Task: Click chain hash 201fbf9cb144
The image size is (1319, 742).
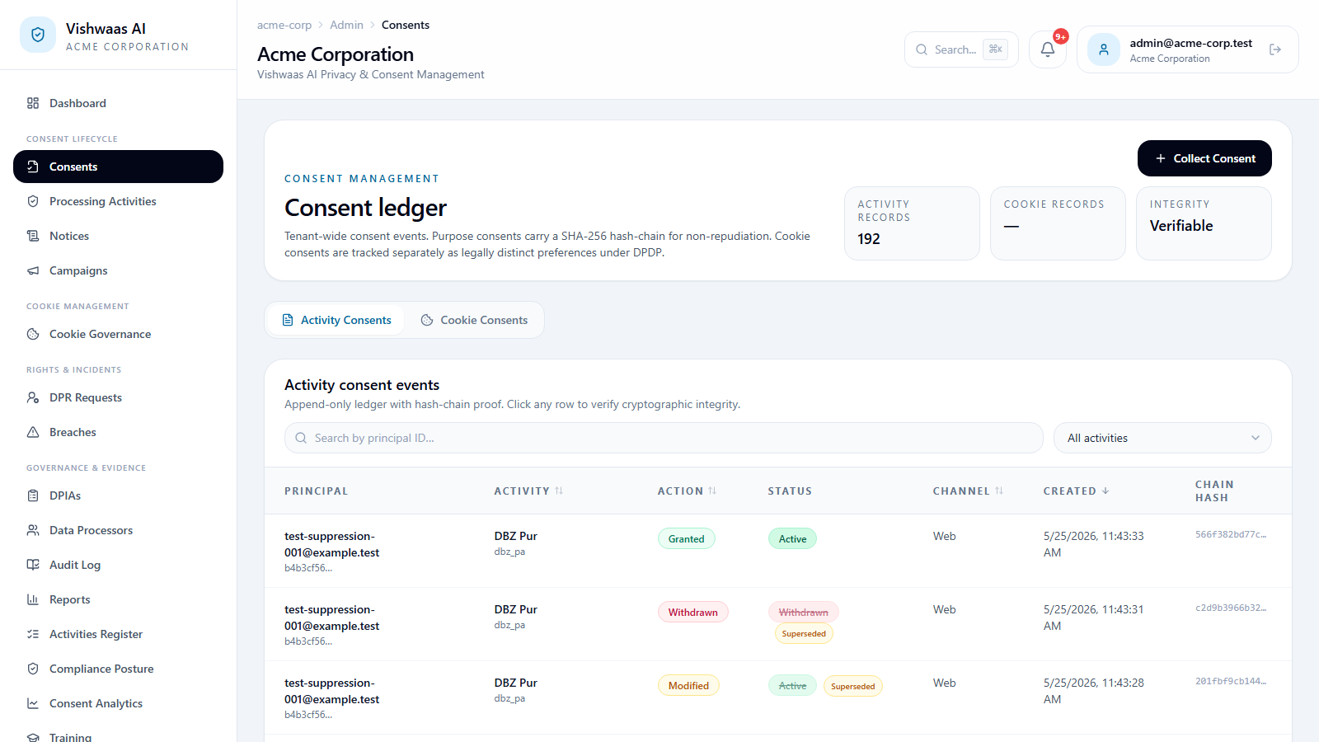Action: coord(1231,681)
